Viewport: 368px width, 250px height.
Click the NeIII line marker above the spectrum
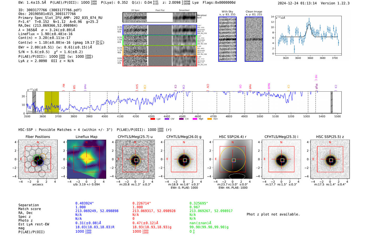(x=269, y=87)
